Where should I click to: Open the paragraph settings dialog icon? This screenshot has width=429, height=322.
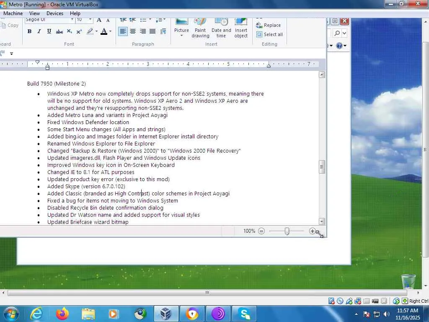click(x=163, y=31)
